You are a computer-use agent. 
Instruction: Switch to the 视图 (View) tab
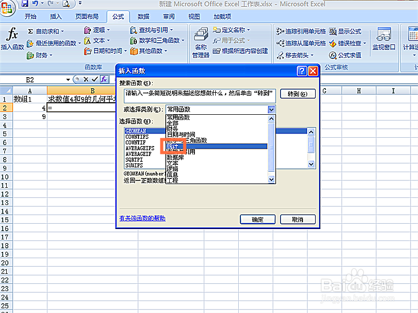pos(194,17)
